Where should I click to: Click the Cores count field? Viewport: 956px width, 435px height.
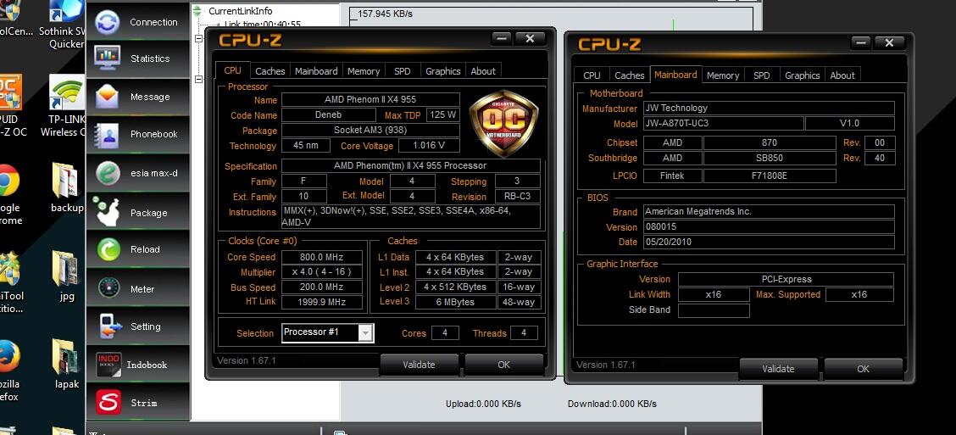click(x=445, y=332)
